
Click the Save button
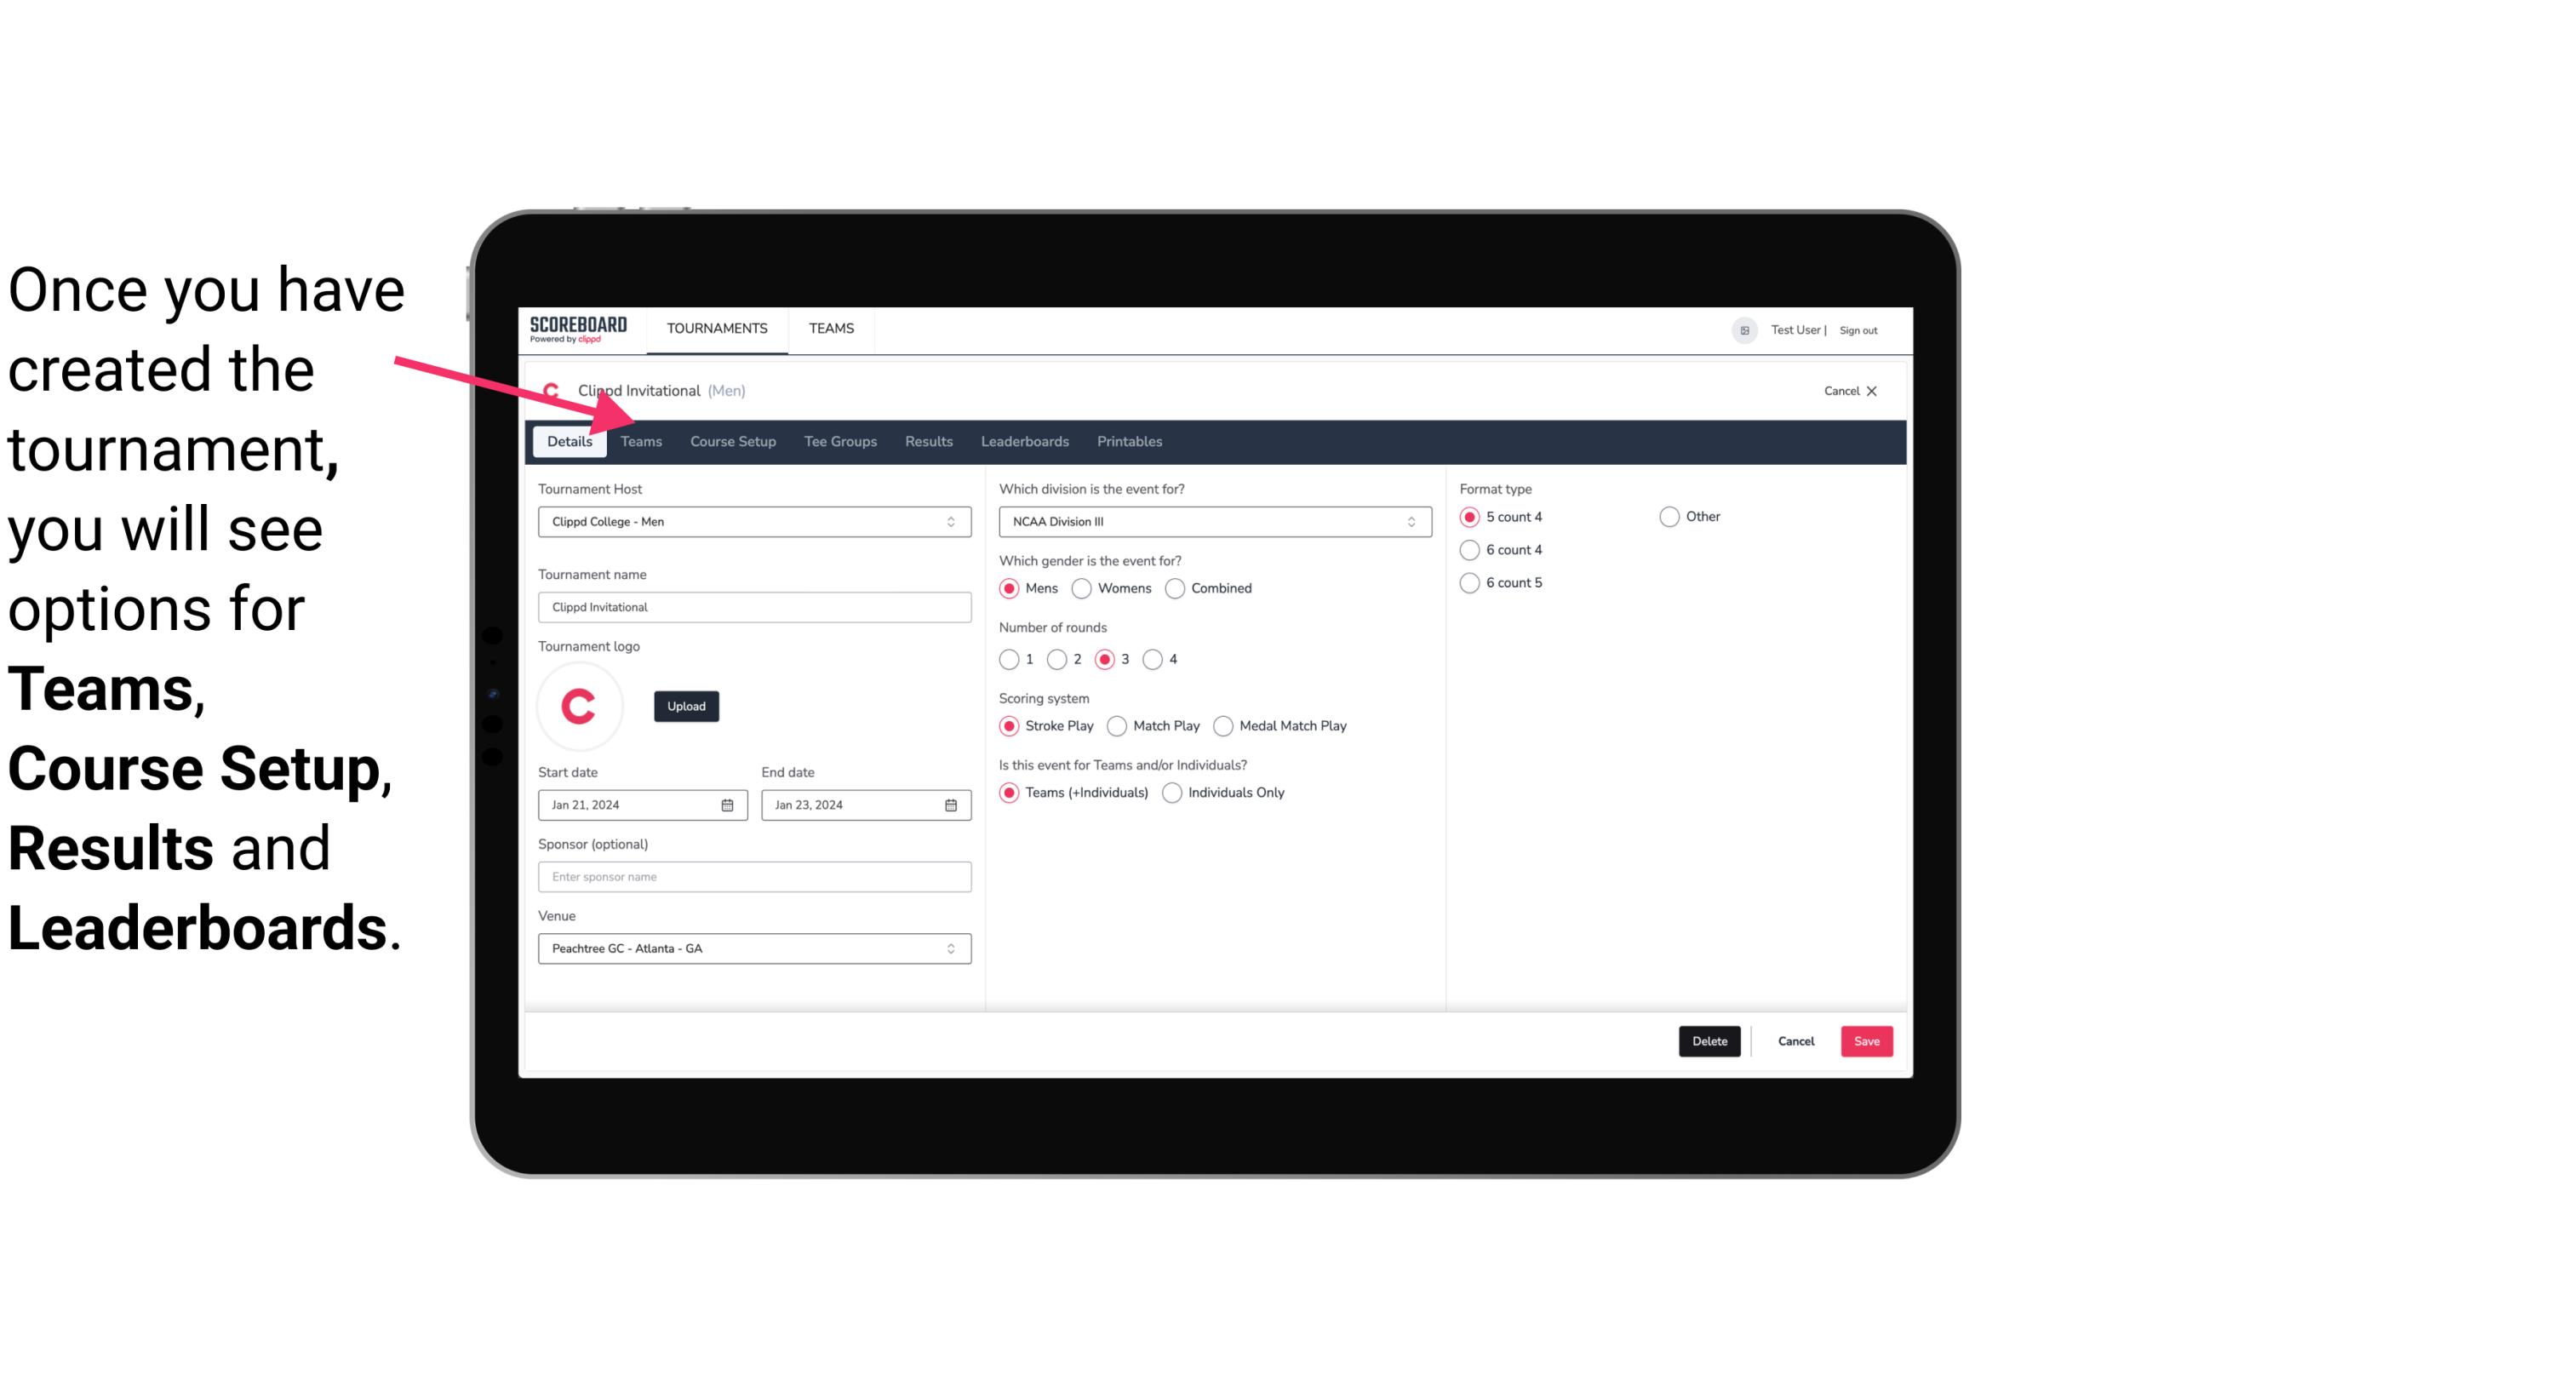click(1864, 1039)
